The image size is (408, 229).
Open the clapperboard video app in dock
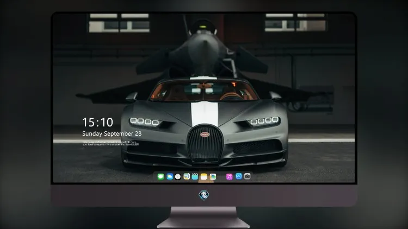pos(195,176)
